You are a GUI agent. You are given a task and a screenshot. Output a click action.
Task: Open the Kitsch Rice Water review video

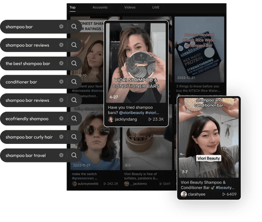199,50
